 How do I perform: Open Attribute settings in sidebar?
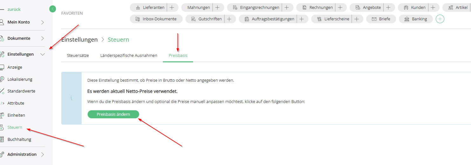pos(16,103)
